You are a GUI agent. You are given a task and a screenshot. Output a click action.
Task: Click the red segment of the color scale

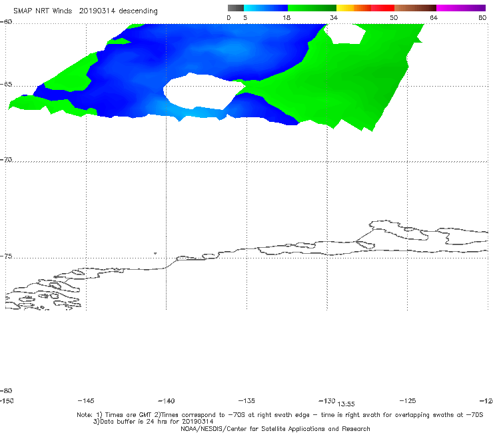point(382,8)
